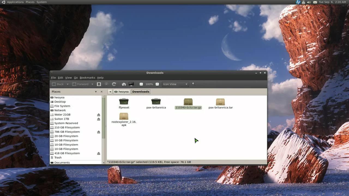Open the Bookmarks menu
Image resolution: width=349 pixels, height=196 pixels.
pos(87,78)
